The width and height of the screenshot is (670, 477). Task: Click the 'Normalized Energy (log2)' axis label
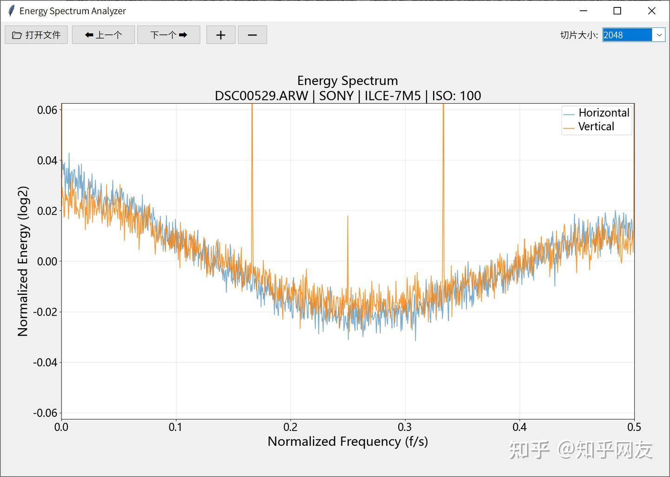23,261
